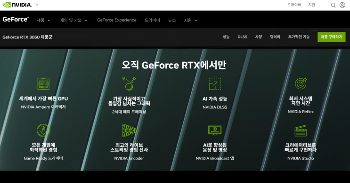
Task: Click the GPU chip icon
Action: (x=43, y=84)
